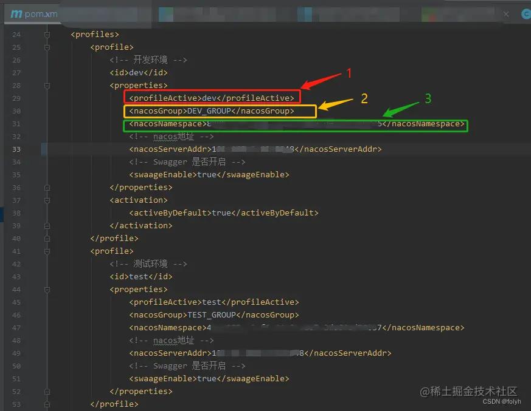Screen dimensions: 531x411
Task: Click the DEV_GROUP nacosGroup line
Action: tap(212, 111)
